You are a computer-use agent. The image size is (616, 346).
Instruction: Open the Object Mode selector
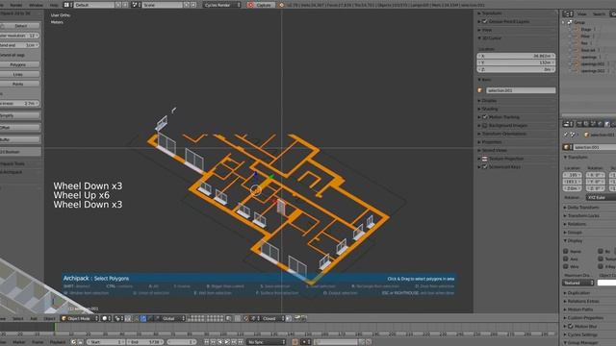80,318
